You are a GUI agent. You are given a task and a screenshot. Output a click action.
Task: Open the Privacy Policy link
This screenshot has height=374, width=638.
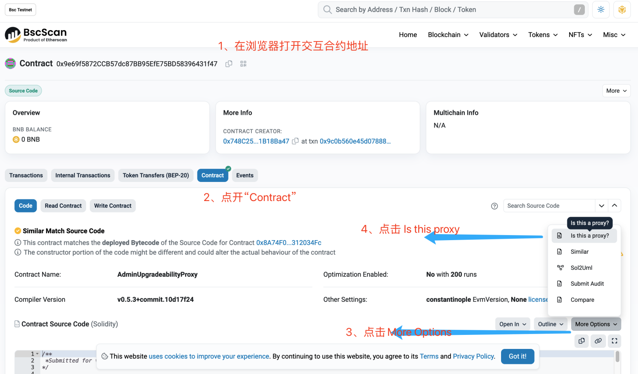click(x=473, y=356)
